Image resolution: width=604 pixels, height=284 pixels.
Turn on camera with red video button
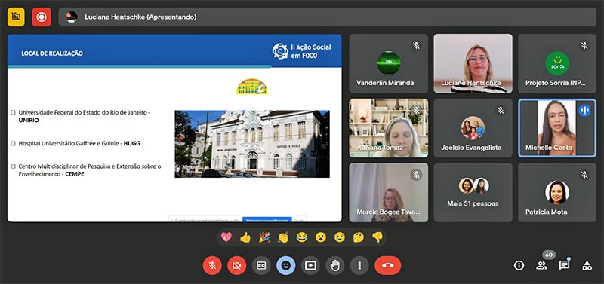[x=237, y=266]
